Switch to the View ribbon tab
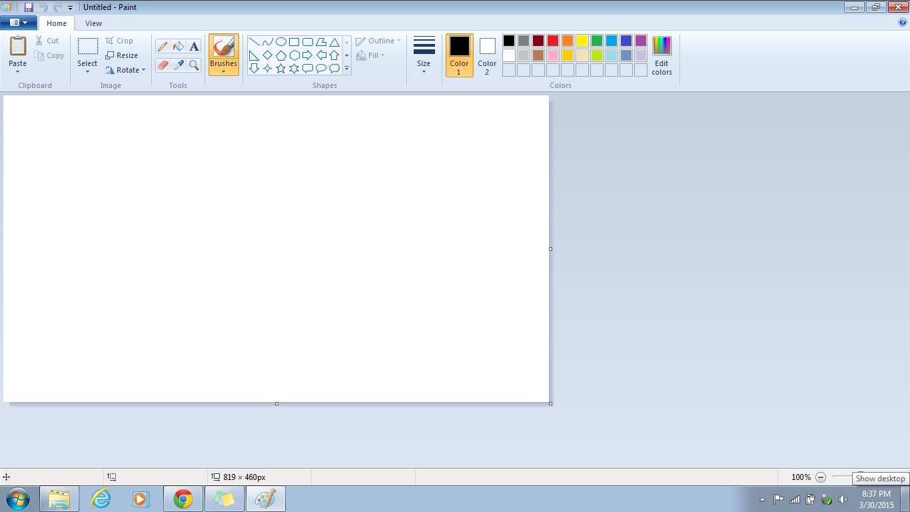 (94, 23)
